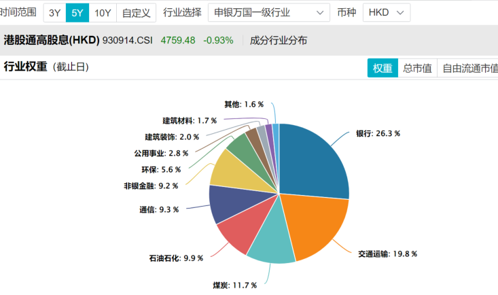Click the 建筑装饰: 2.0 % label
498x295 pixels.
172,137
